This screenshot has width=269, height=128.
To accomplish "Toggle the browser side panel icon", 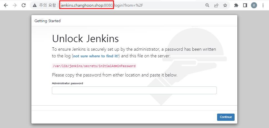I will pos(245,5).
